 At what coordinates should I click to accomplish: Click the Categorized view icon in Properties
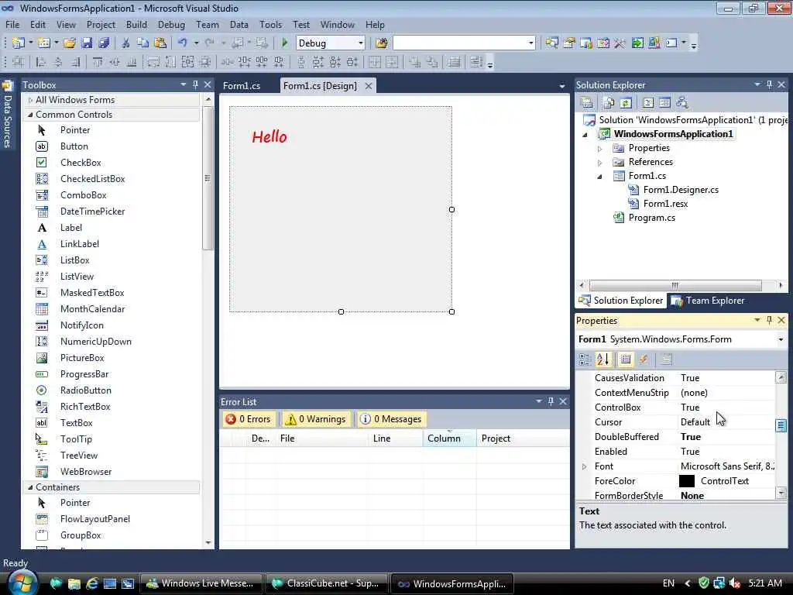pyautogui.click(x=585, y=359)
